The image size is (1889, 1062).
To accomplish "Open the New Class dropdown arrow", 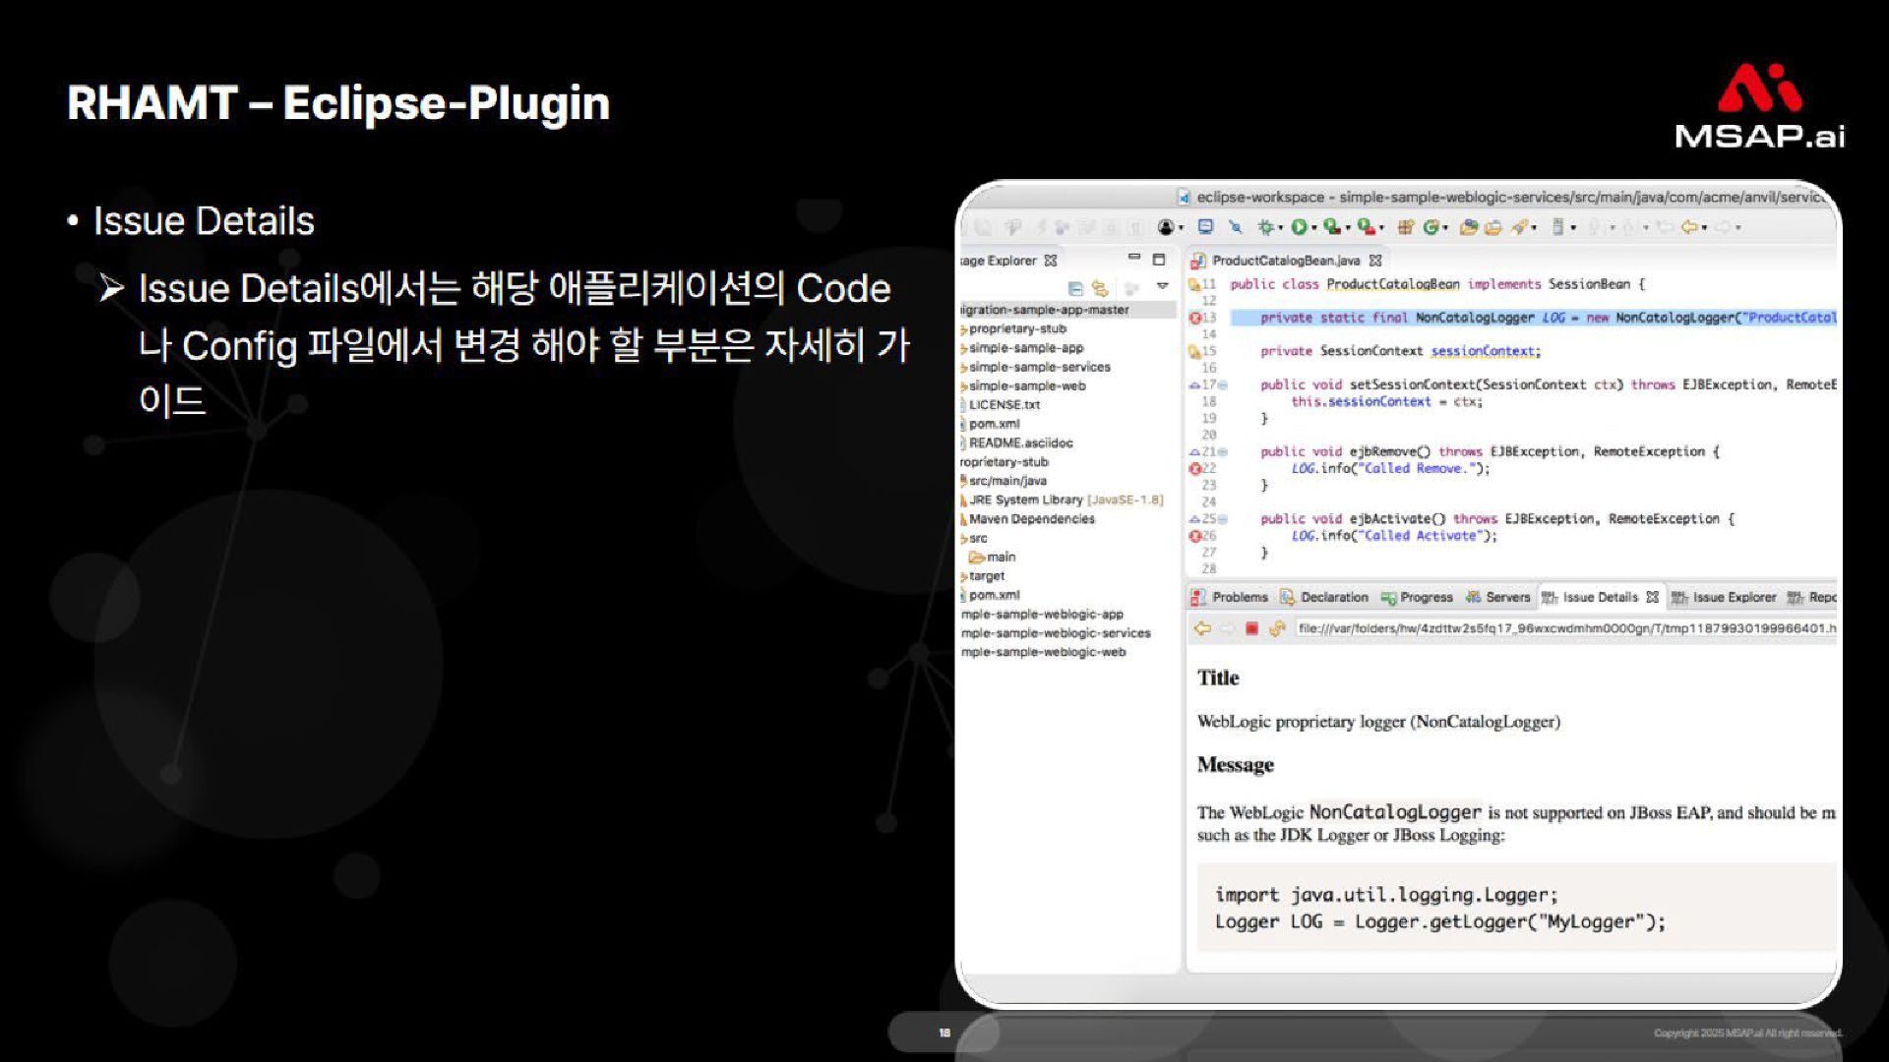I will [1445, 228].
